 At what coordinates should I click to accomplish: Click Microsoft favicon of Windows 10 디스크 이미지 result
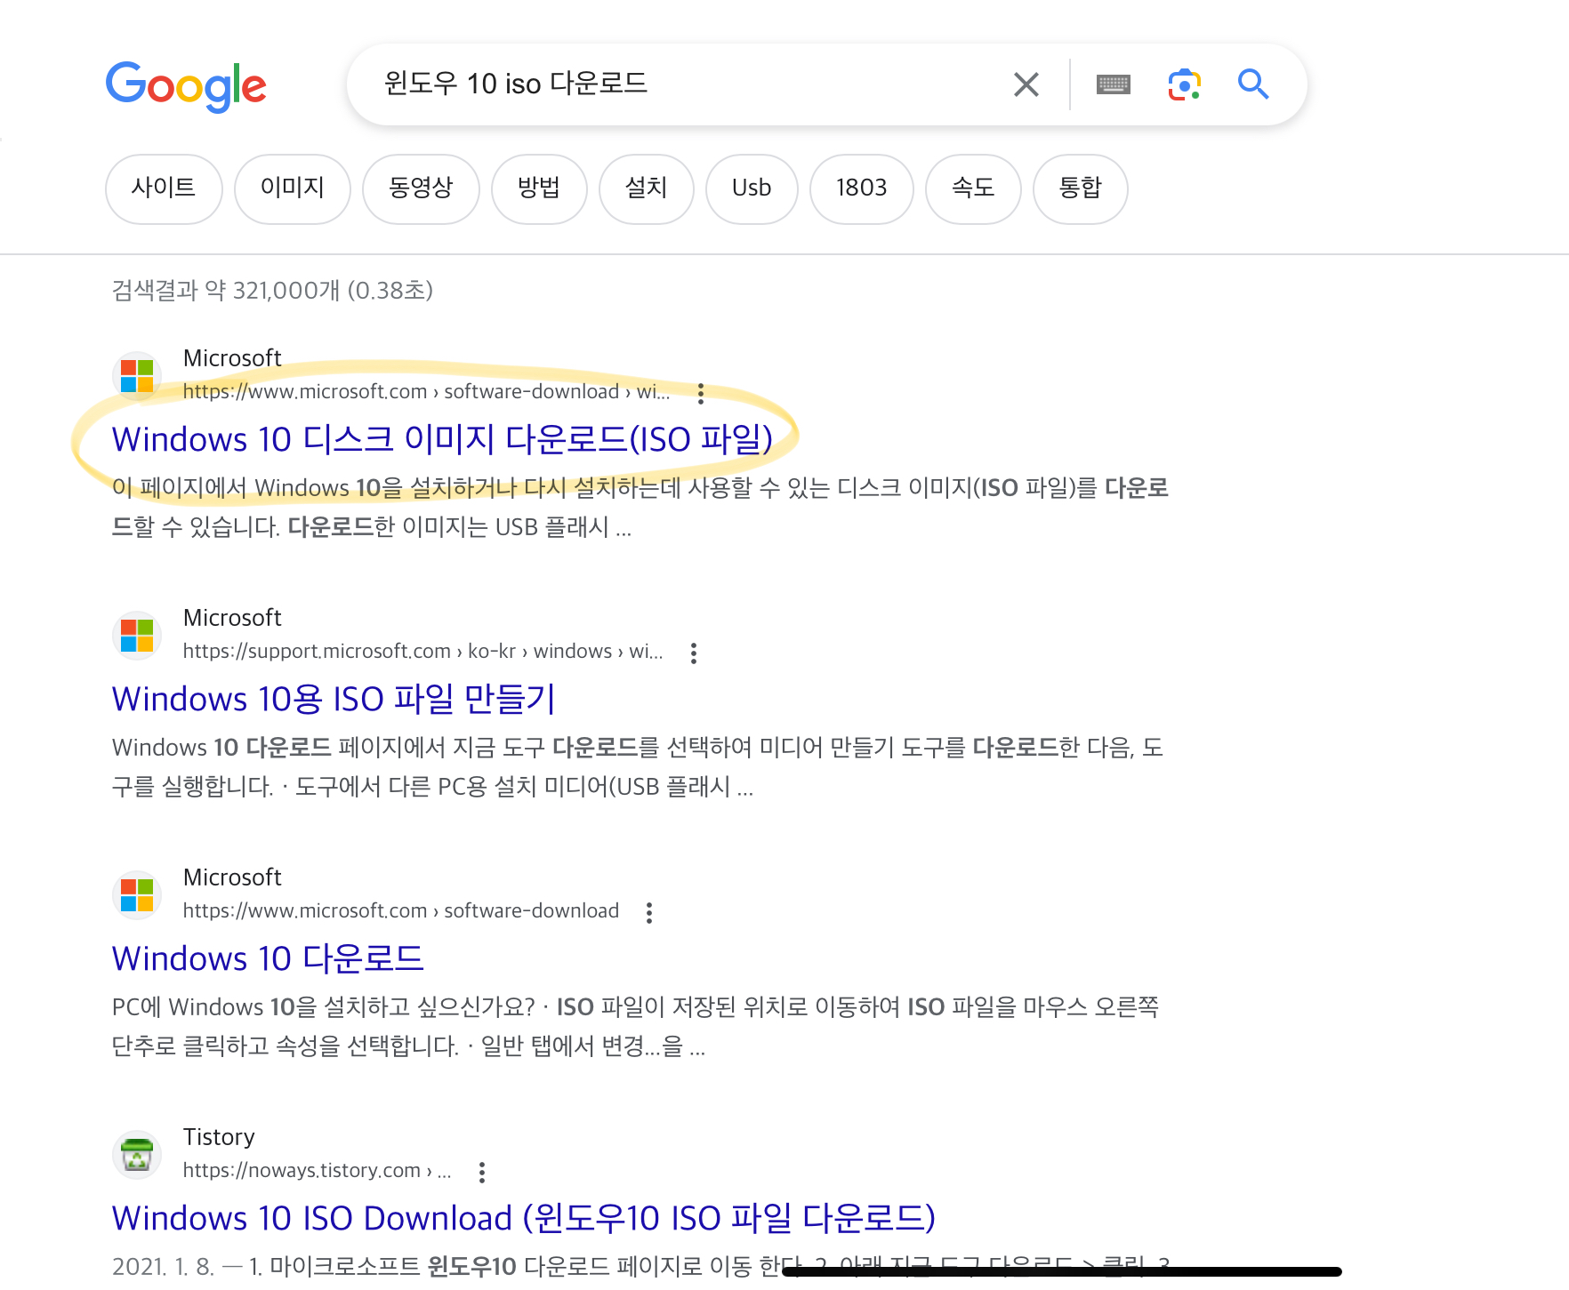[137, 375]
